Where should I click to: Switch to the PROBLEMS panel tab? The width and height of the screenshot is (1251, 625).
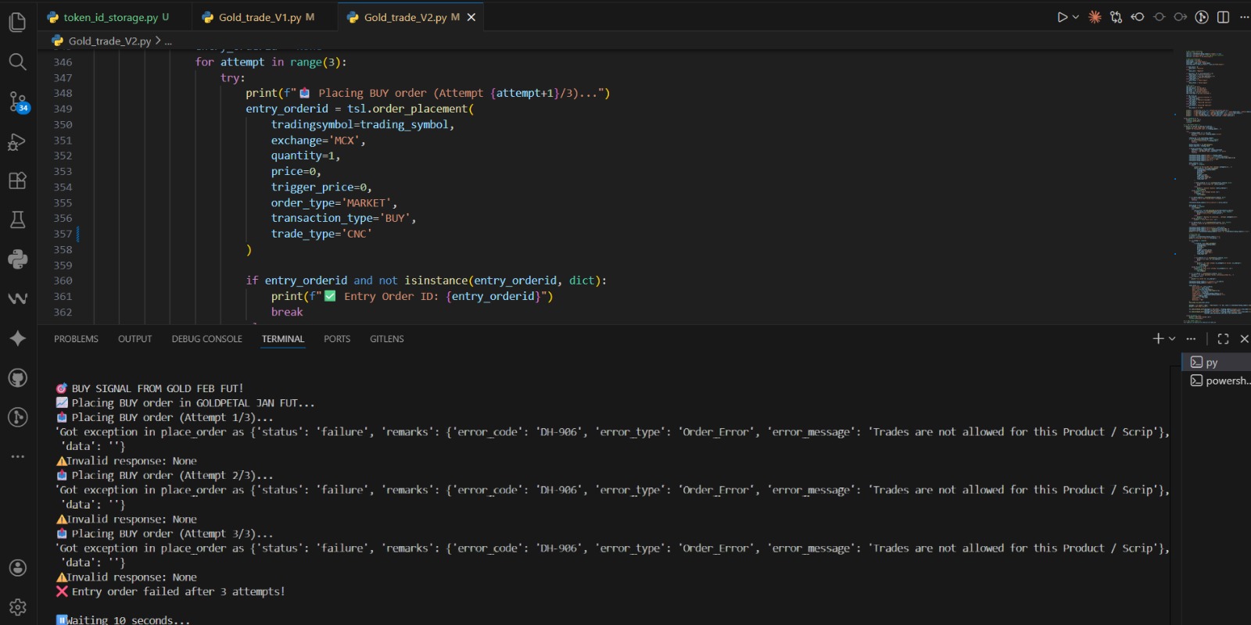coord(76,339)
